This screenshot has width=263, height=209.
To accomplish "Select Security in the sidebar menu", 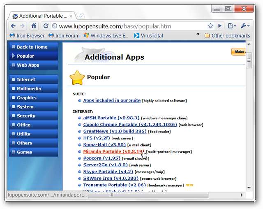I will pyautogui.click(x=33, y=116).
